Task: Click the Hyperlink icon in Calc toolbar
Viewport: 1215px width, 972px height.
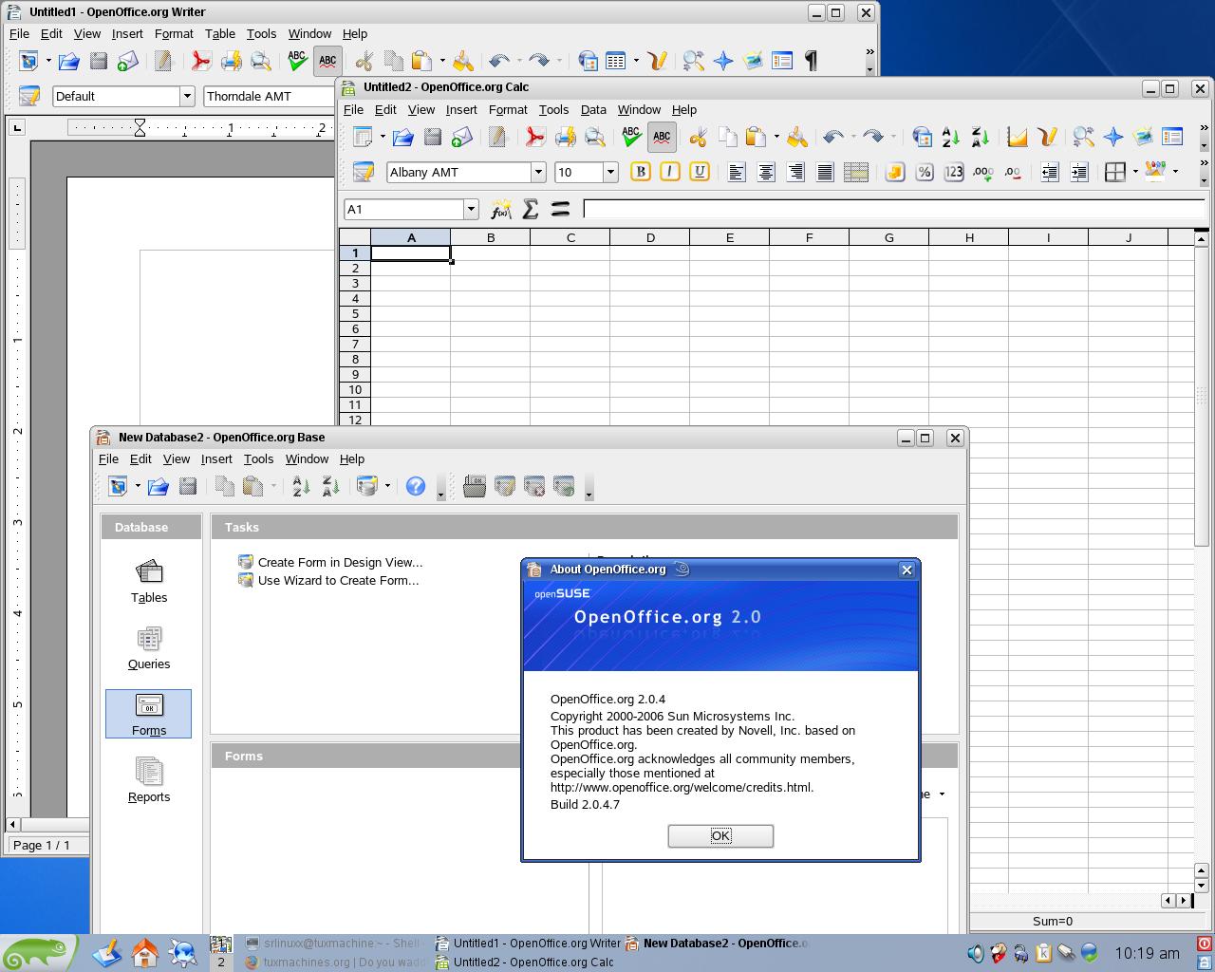Action: click(x=921, y=137)
